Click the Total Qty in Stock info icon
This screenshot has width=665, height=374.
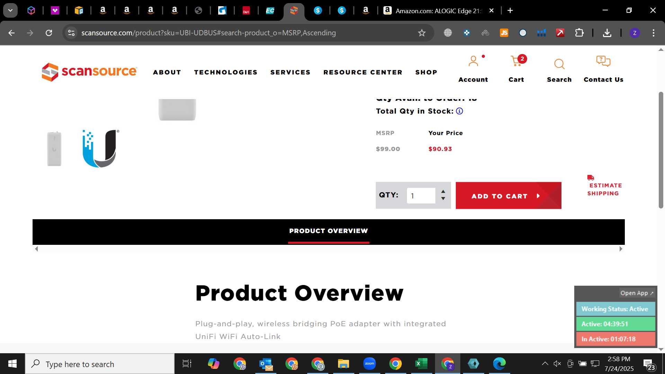coord(459,111)
